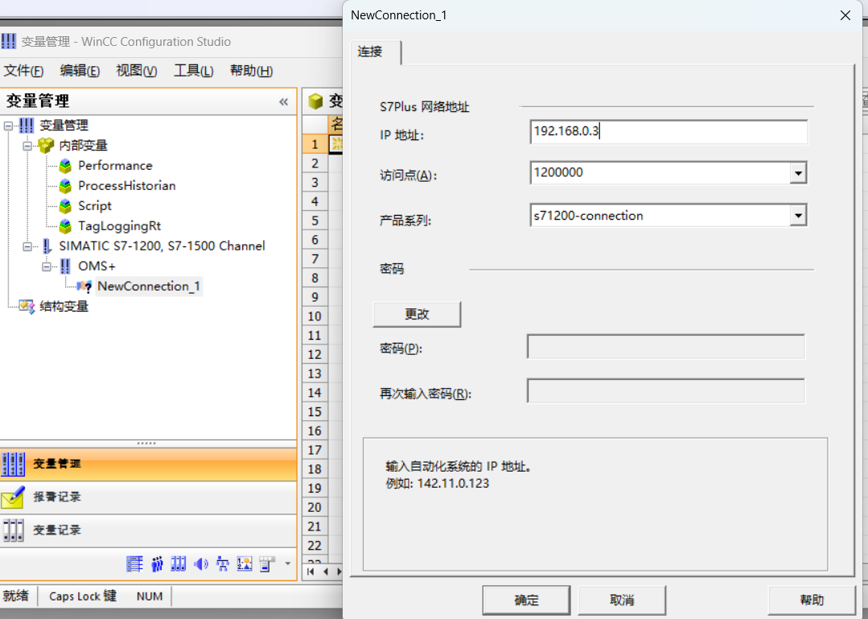Open the 产品系列 dropdown list
Viewport: 868px width, 619px height.
(x=797, y=216)
